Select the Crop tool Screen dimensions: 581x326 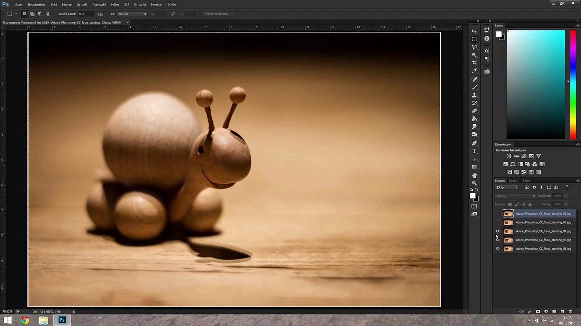474,63
